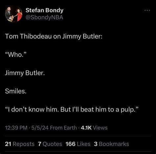View the 4.1K Views analytics

coord(94,128)
